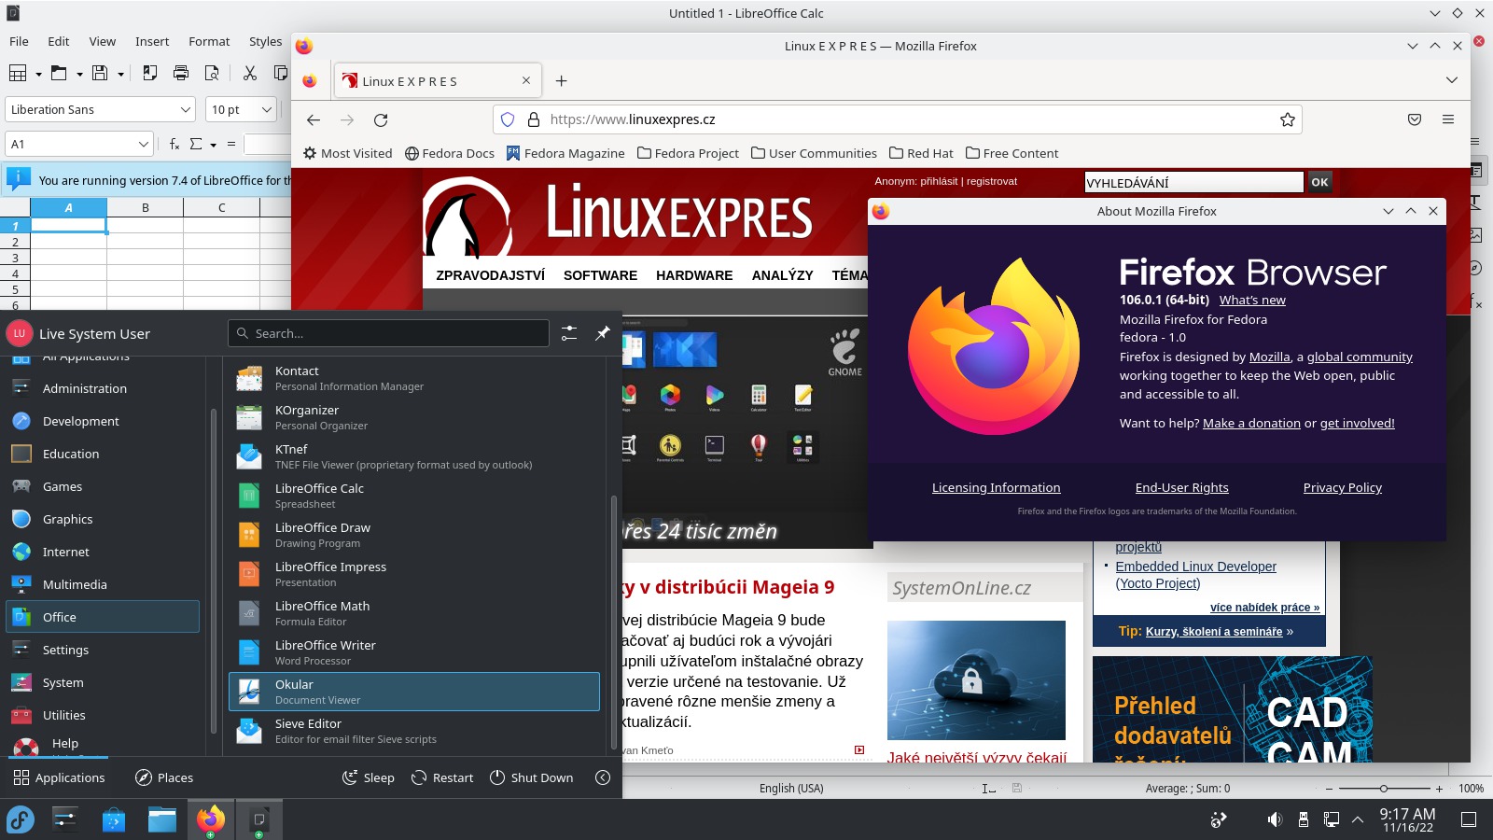Viewport: 1493px width, 840px height.
Task: Click the Fedora start menu icon
Action: coord(21,820)
